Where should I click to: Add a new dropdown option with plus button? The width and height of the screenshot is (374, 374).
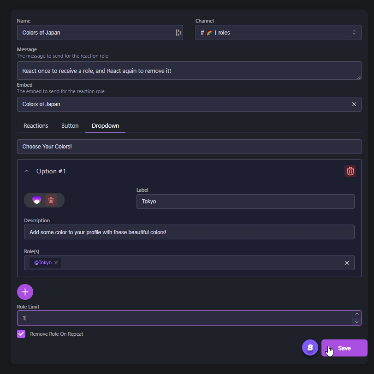[x=25, y=292]
